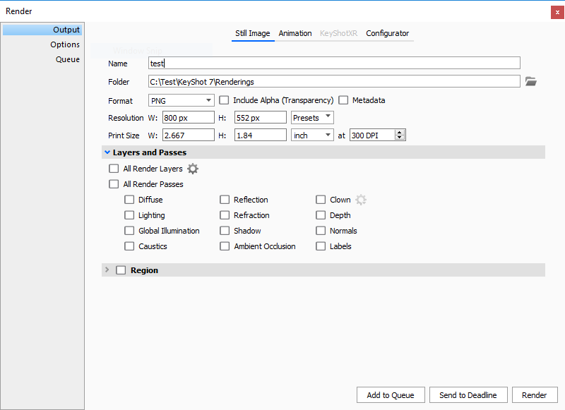Enable the Reflection pass

[x=225, y=200]
